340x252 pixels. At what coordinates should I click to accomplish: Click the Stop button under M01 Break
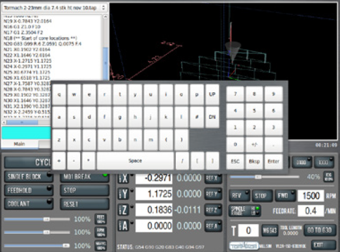point(85,190)
